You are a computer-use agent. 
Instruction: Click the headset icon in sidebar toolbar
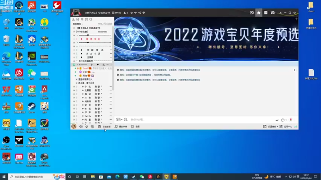(78, 19)
